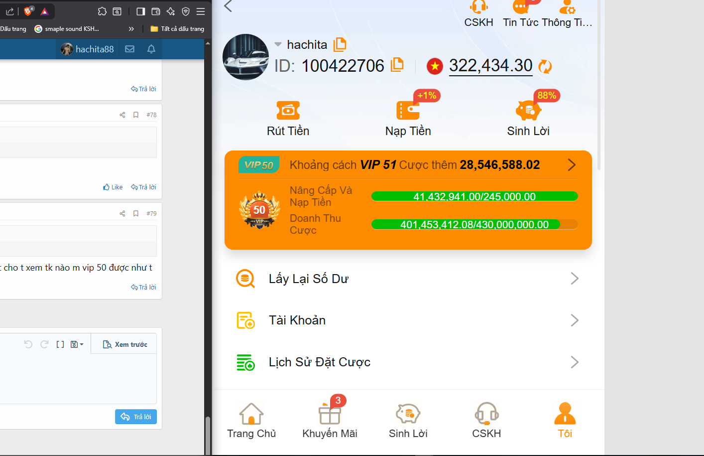Open the forum inbox envelope icon
The height and width of the screenshot is (456, 704).
point(129,49)
